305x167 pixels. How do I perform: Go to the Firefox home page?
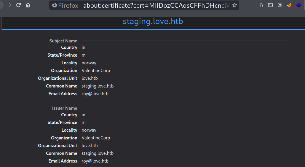click(x=28, y=5)
